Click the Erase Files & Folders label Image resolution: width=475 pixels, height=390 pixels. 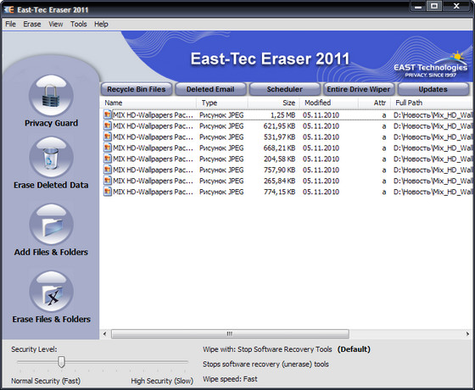click(x=51, y=320)
